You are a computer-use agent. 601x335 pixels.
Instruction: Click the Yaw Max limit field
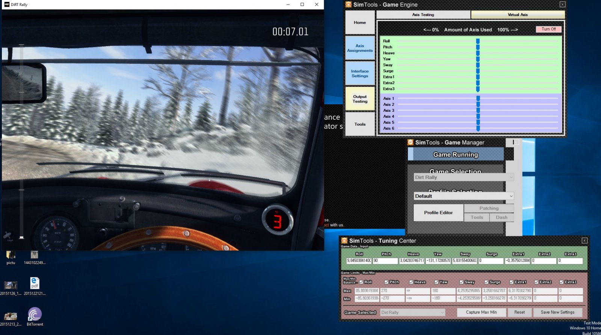(443, 291)
